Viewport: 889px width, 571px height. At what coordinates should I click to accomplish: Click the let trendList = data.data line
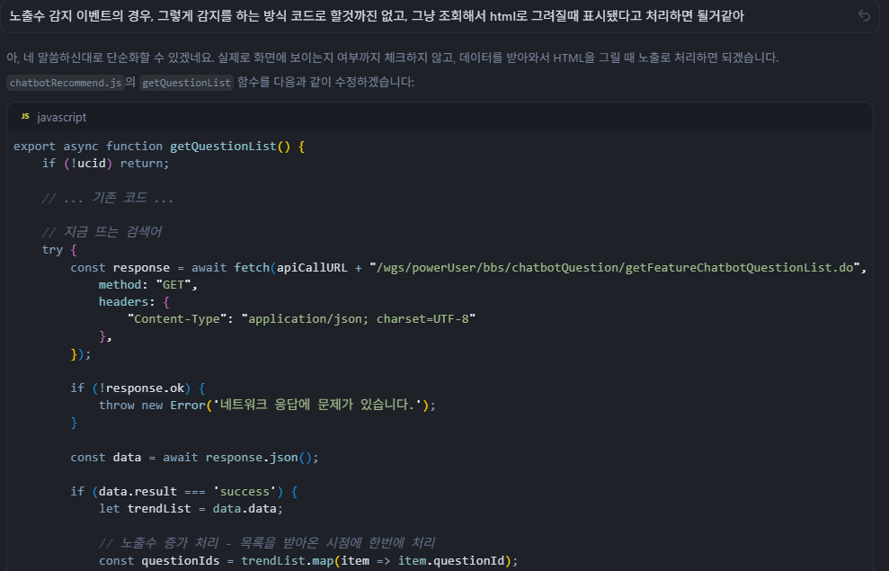tap(191, 509)
